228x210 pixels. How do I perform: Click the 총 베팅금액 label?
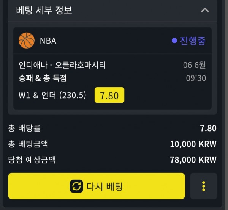(28, 144)
